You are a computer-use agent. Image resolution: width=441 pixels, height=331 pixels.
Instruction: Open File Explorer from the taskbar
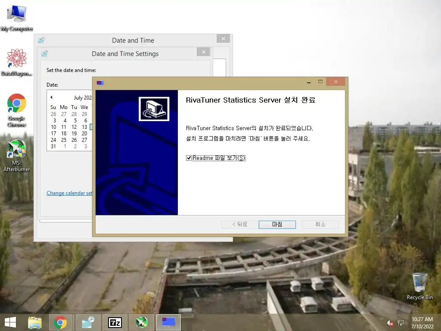[x=35, y=322]
